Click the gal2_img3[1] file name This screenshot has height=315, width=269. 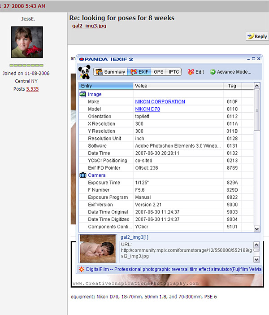[x=134, y=237]
